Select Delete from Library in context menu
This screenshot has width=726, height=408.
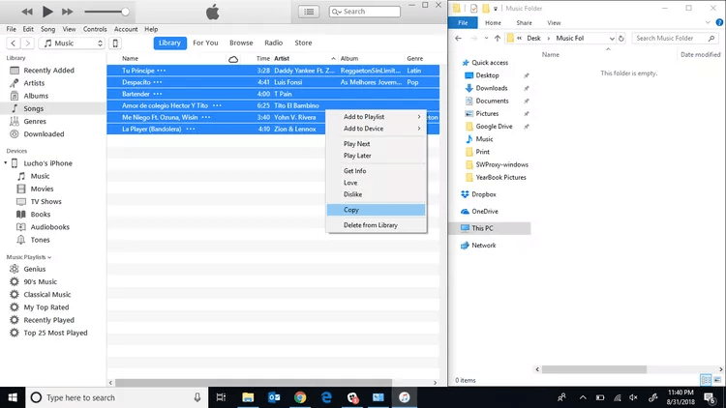(x=370, y=225)
